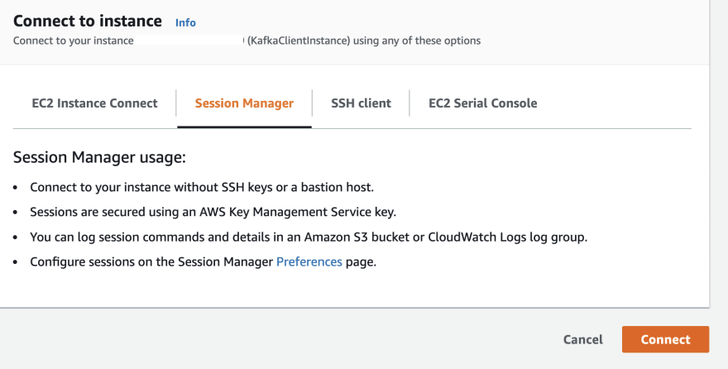Click the "Session Manager usage:" heading
The image size is (728, 369).
point(99,157)
